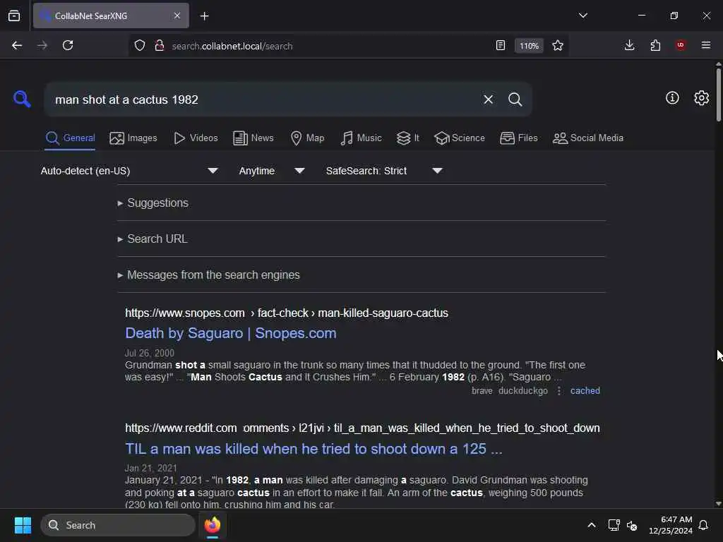The width and height of the screenshot is (723, 542).
Task: Click the page vertical scrollbar thumb
Action: [718, 95]
